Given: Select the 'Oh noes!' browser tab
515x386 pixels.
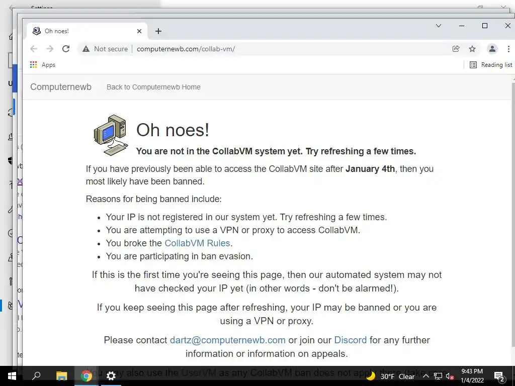Looking at the screenshot, I should 87,31.
